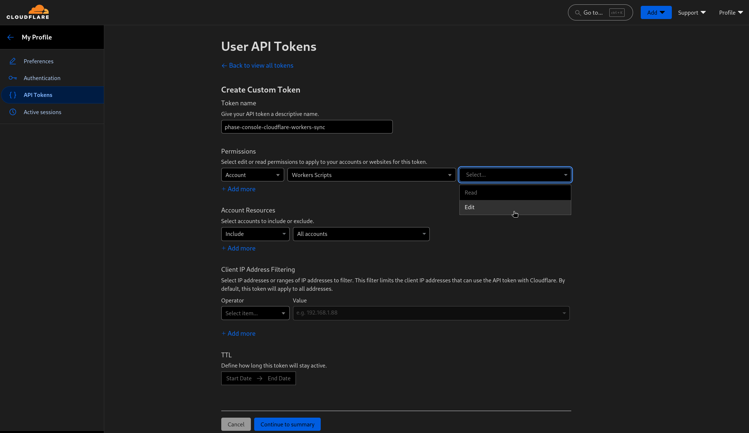Choose Edit from the permission dropdown list
Screen dimensions: 749x433
click(515, 207)
